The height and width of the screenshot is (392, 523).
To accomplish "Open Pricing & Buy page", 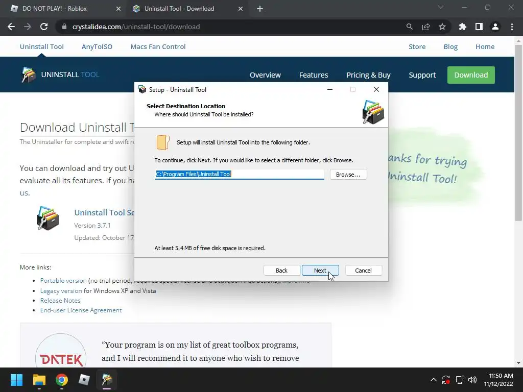I will pyautogui.click(x=368, y=75).
